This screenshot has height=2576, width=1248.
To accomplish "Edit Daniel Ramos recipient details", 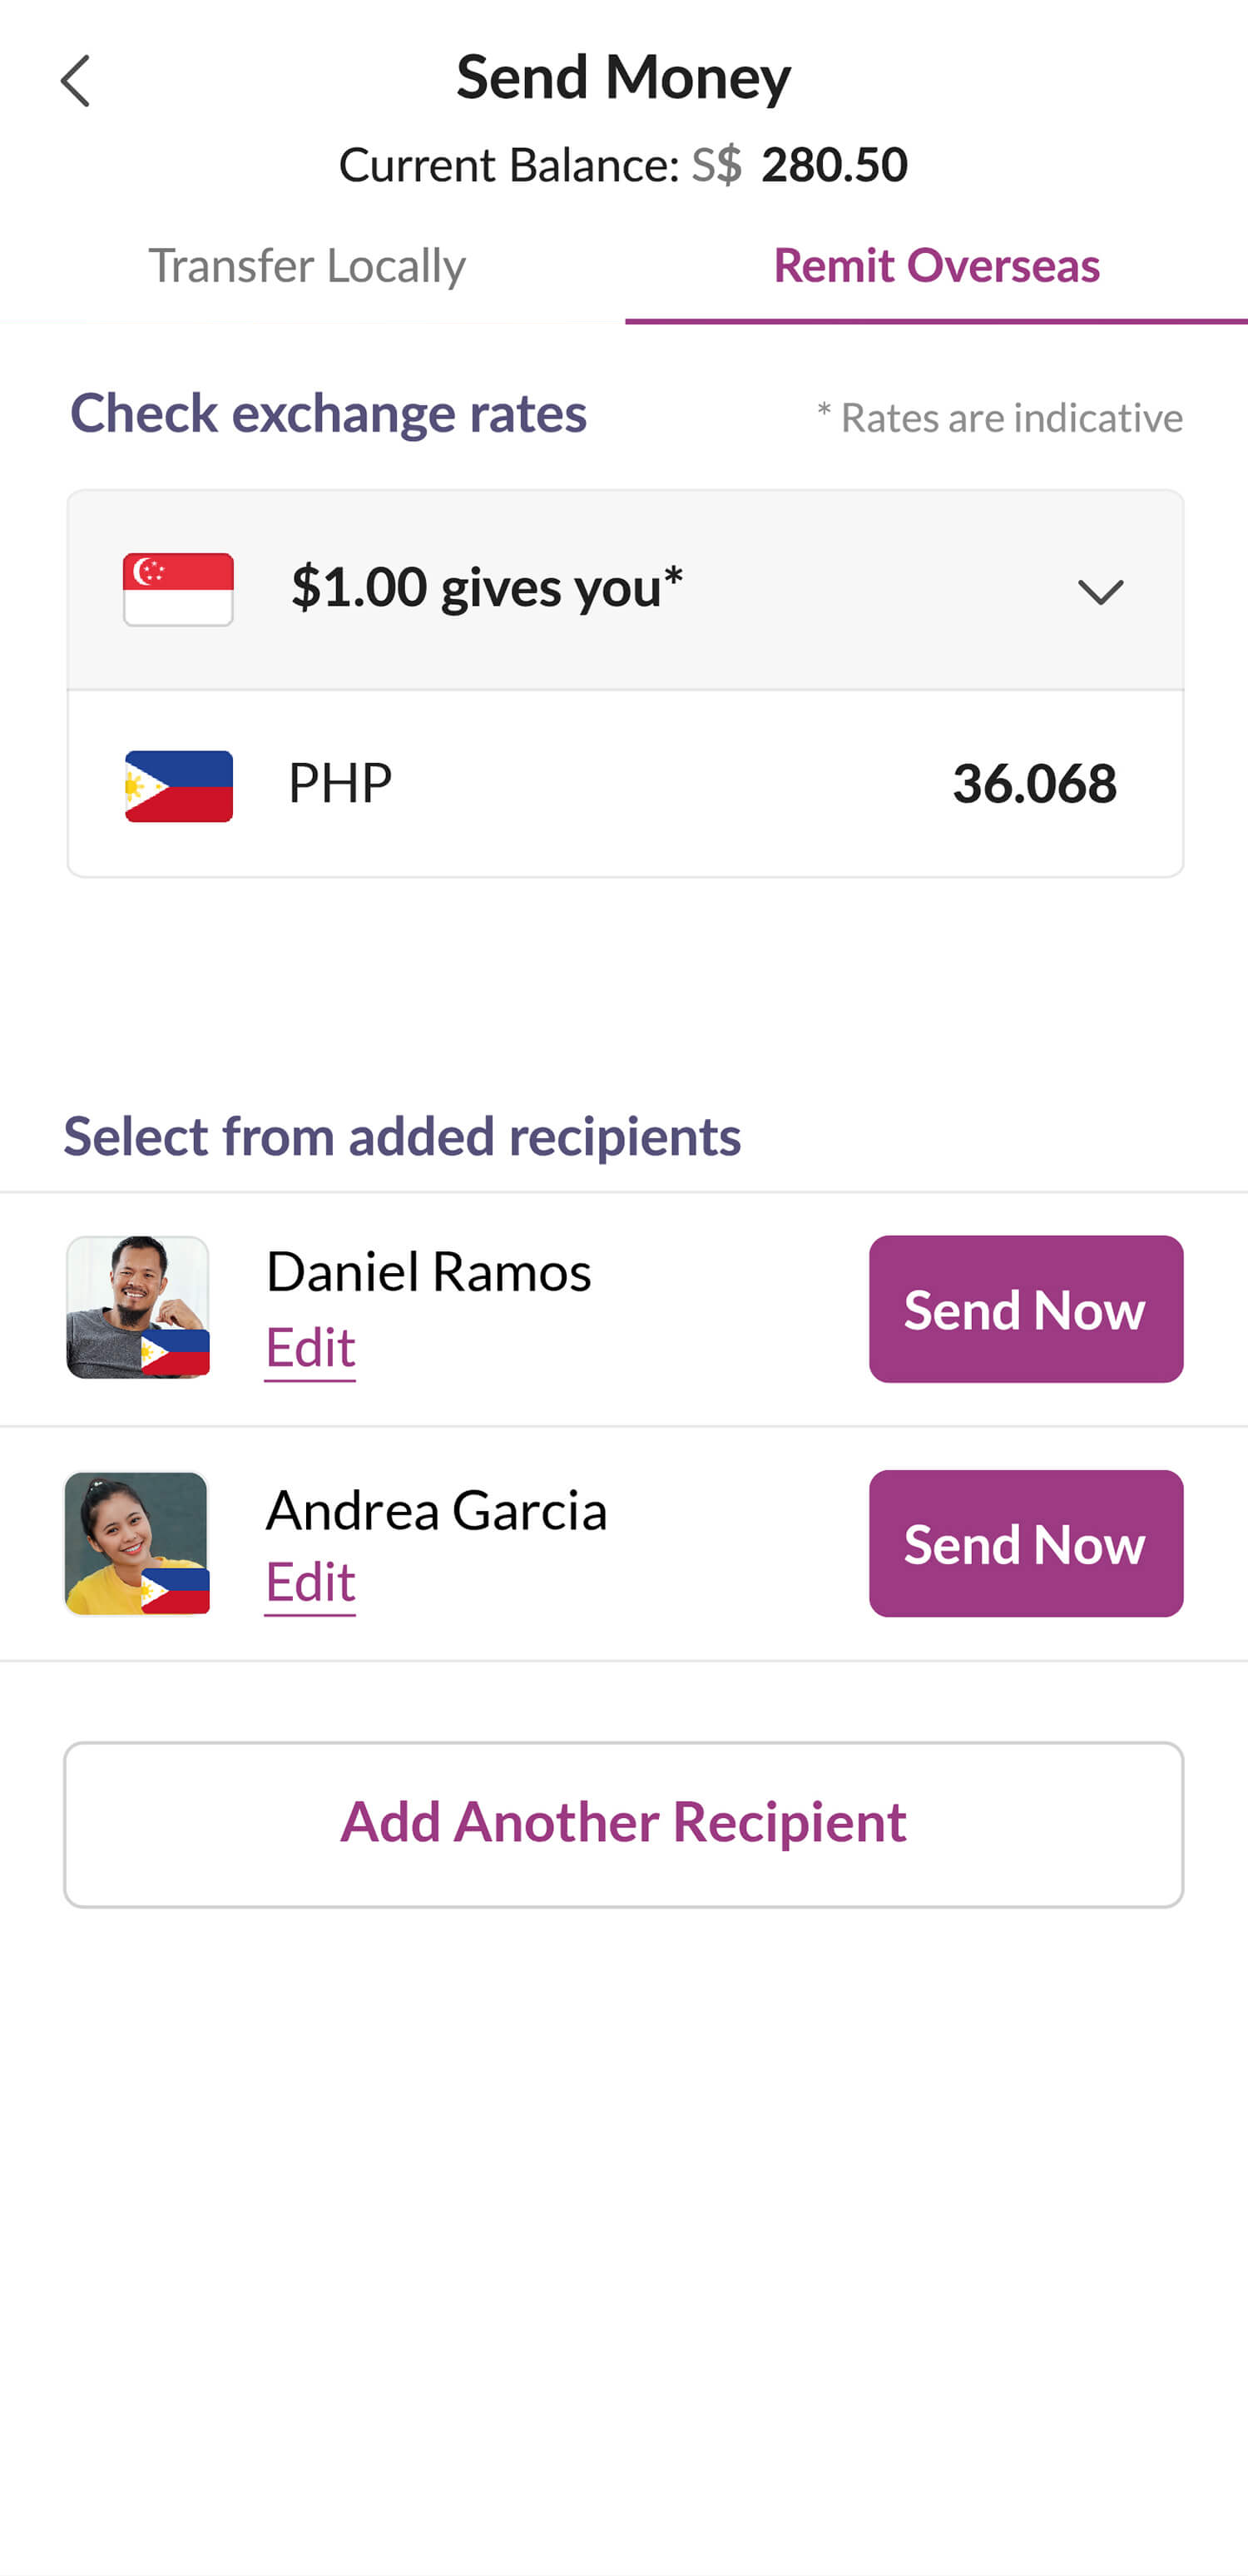I will coord(310,1348).
